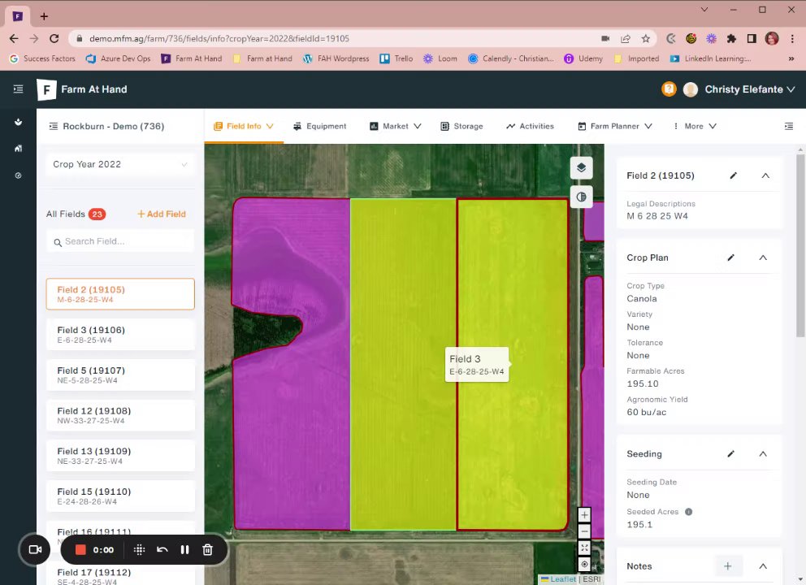Image resolution: width=806 pixels, height=585 pixels.
Task: Select Field 13 (19109) in list
Action: [120, 456]
